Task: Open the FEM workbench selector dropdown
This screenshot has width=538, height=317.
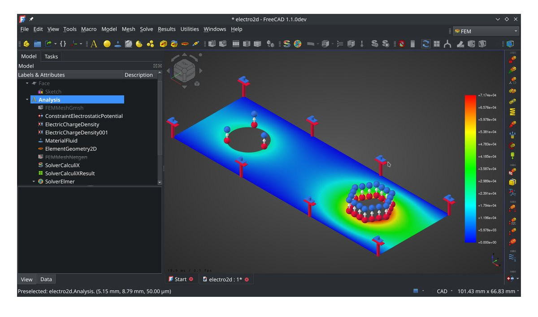Action: tap(486, 31)
